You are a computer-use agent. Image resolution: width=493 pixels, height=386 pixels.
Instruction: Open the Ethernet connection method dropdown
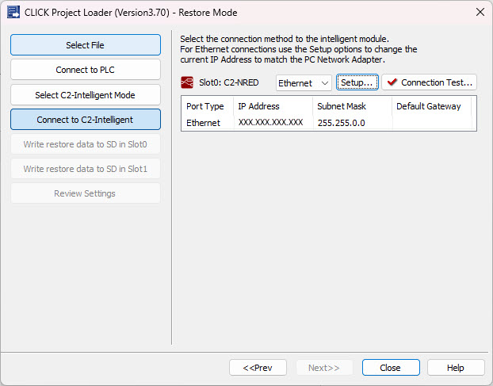pos(304,83)
